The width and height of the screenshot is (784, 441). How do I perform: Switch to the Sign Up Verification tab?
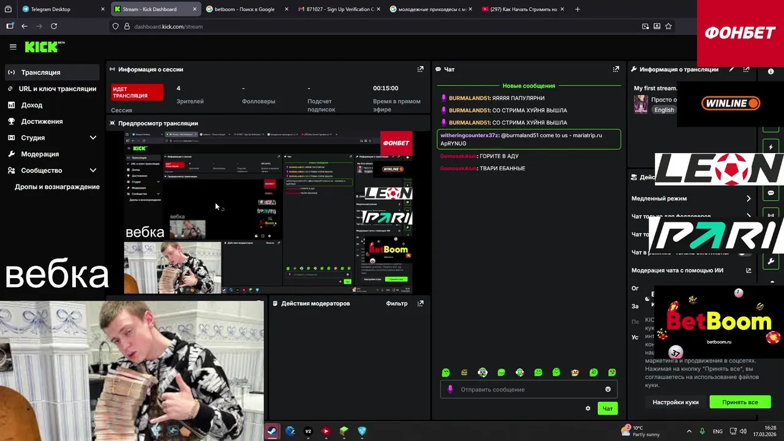click(x=337, y=9)
